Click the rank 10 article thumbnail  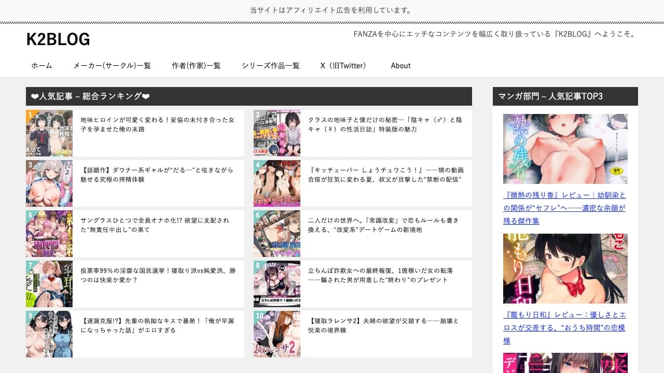pos(277,334)
